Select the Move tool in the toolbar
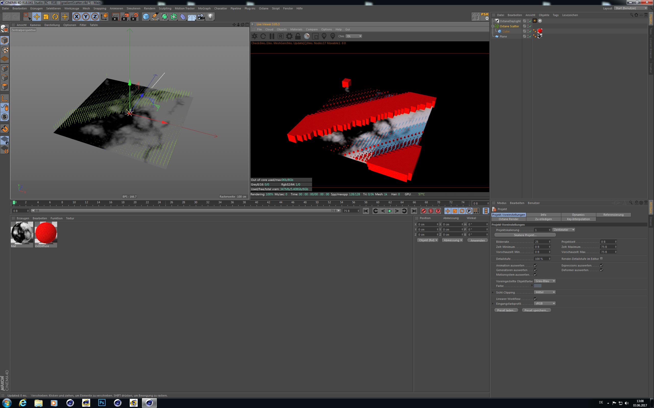The image size is (654, 408). click(37, 17)
